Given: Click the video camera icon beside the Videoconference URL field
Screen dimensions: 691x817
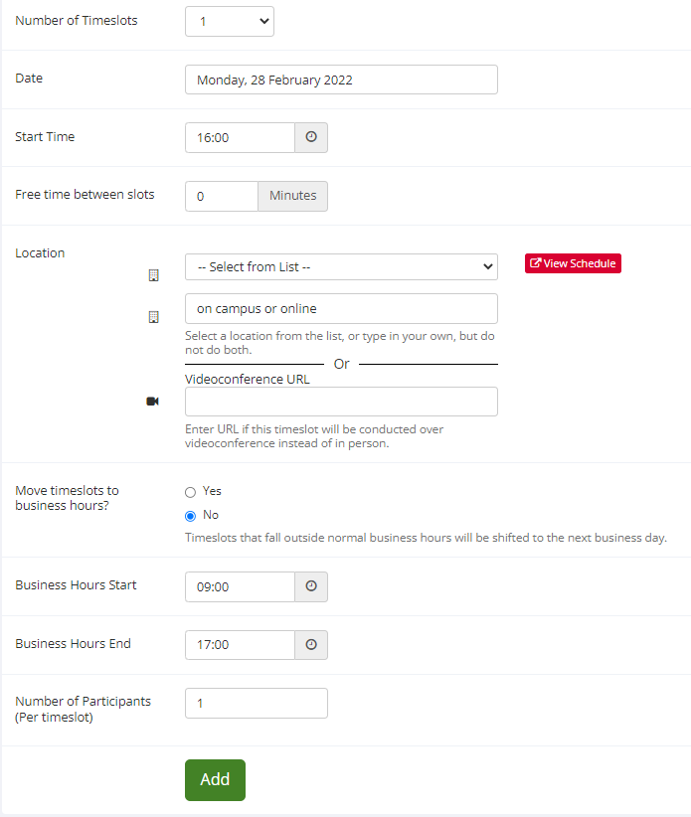Looking at the screenshot, I should click(153, 402).
